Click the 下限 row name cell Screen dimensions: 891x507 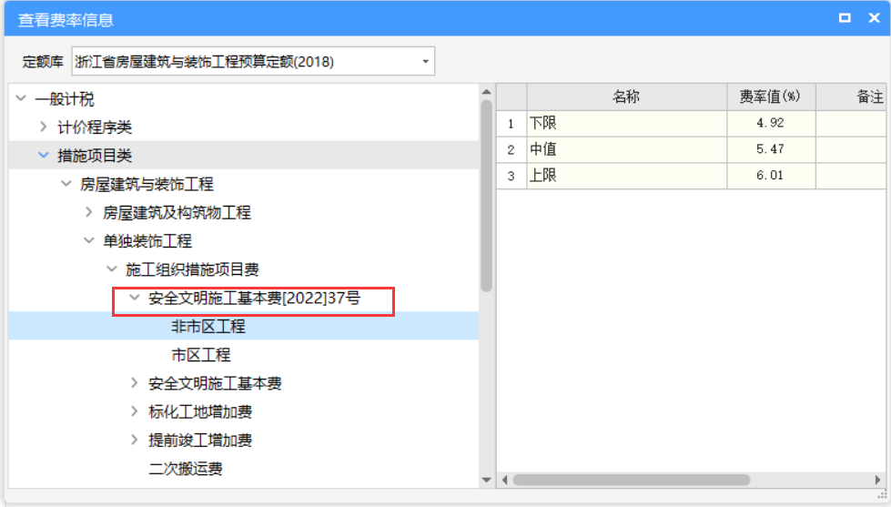coord(627,124)
